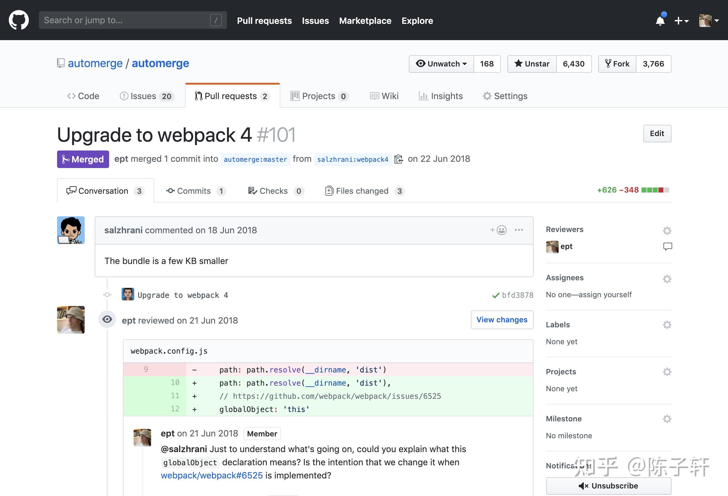Click the View changes button
728x496 pixels.
pos(502,320)
